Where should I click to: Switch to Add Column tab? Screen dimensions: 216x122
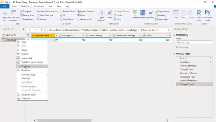[x=39, y=6]
